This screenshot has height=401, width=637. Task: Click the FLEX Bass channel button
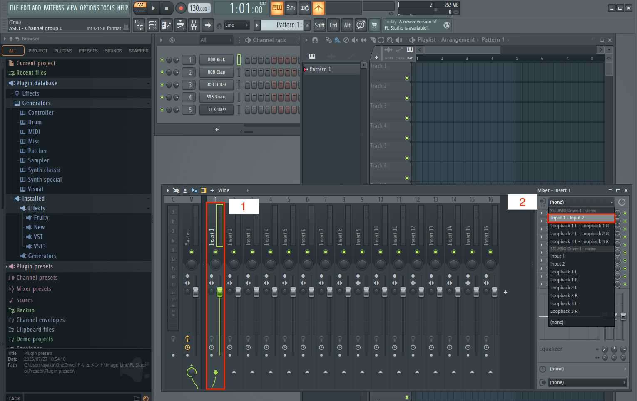pos(216,110)
